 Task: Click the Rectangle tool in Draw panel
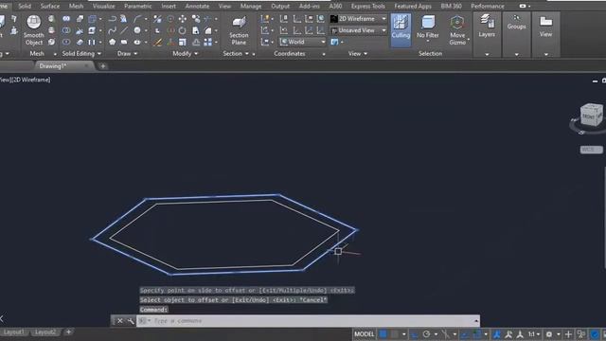[124, 42]
